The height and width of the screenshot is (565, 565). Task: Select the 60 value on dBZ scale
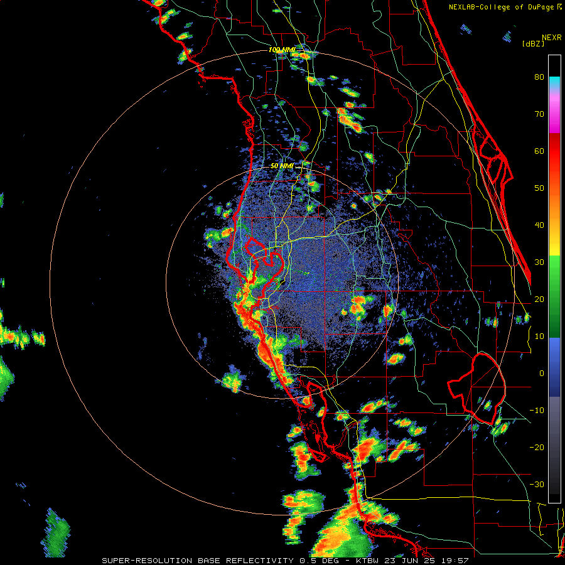(x=539, y=151)
